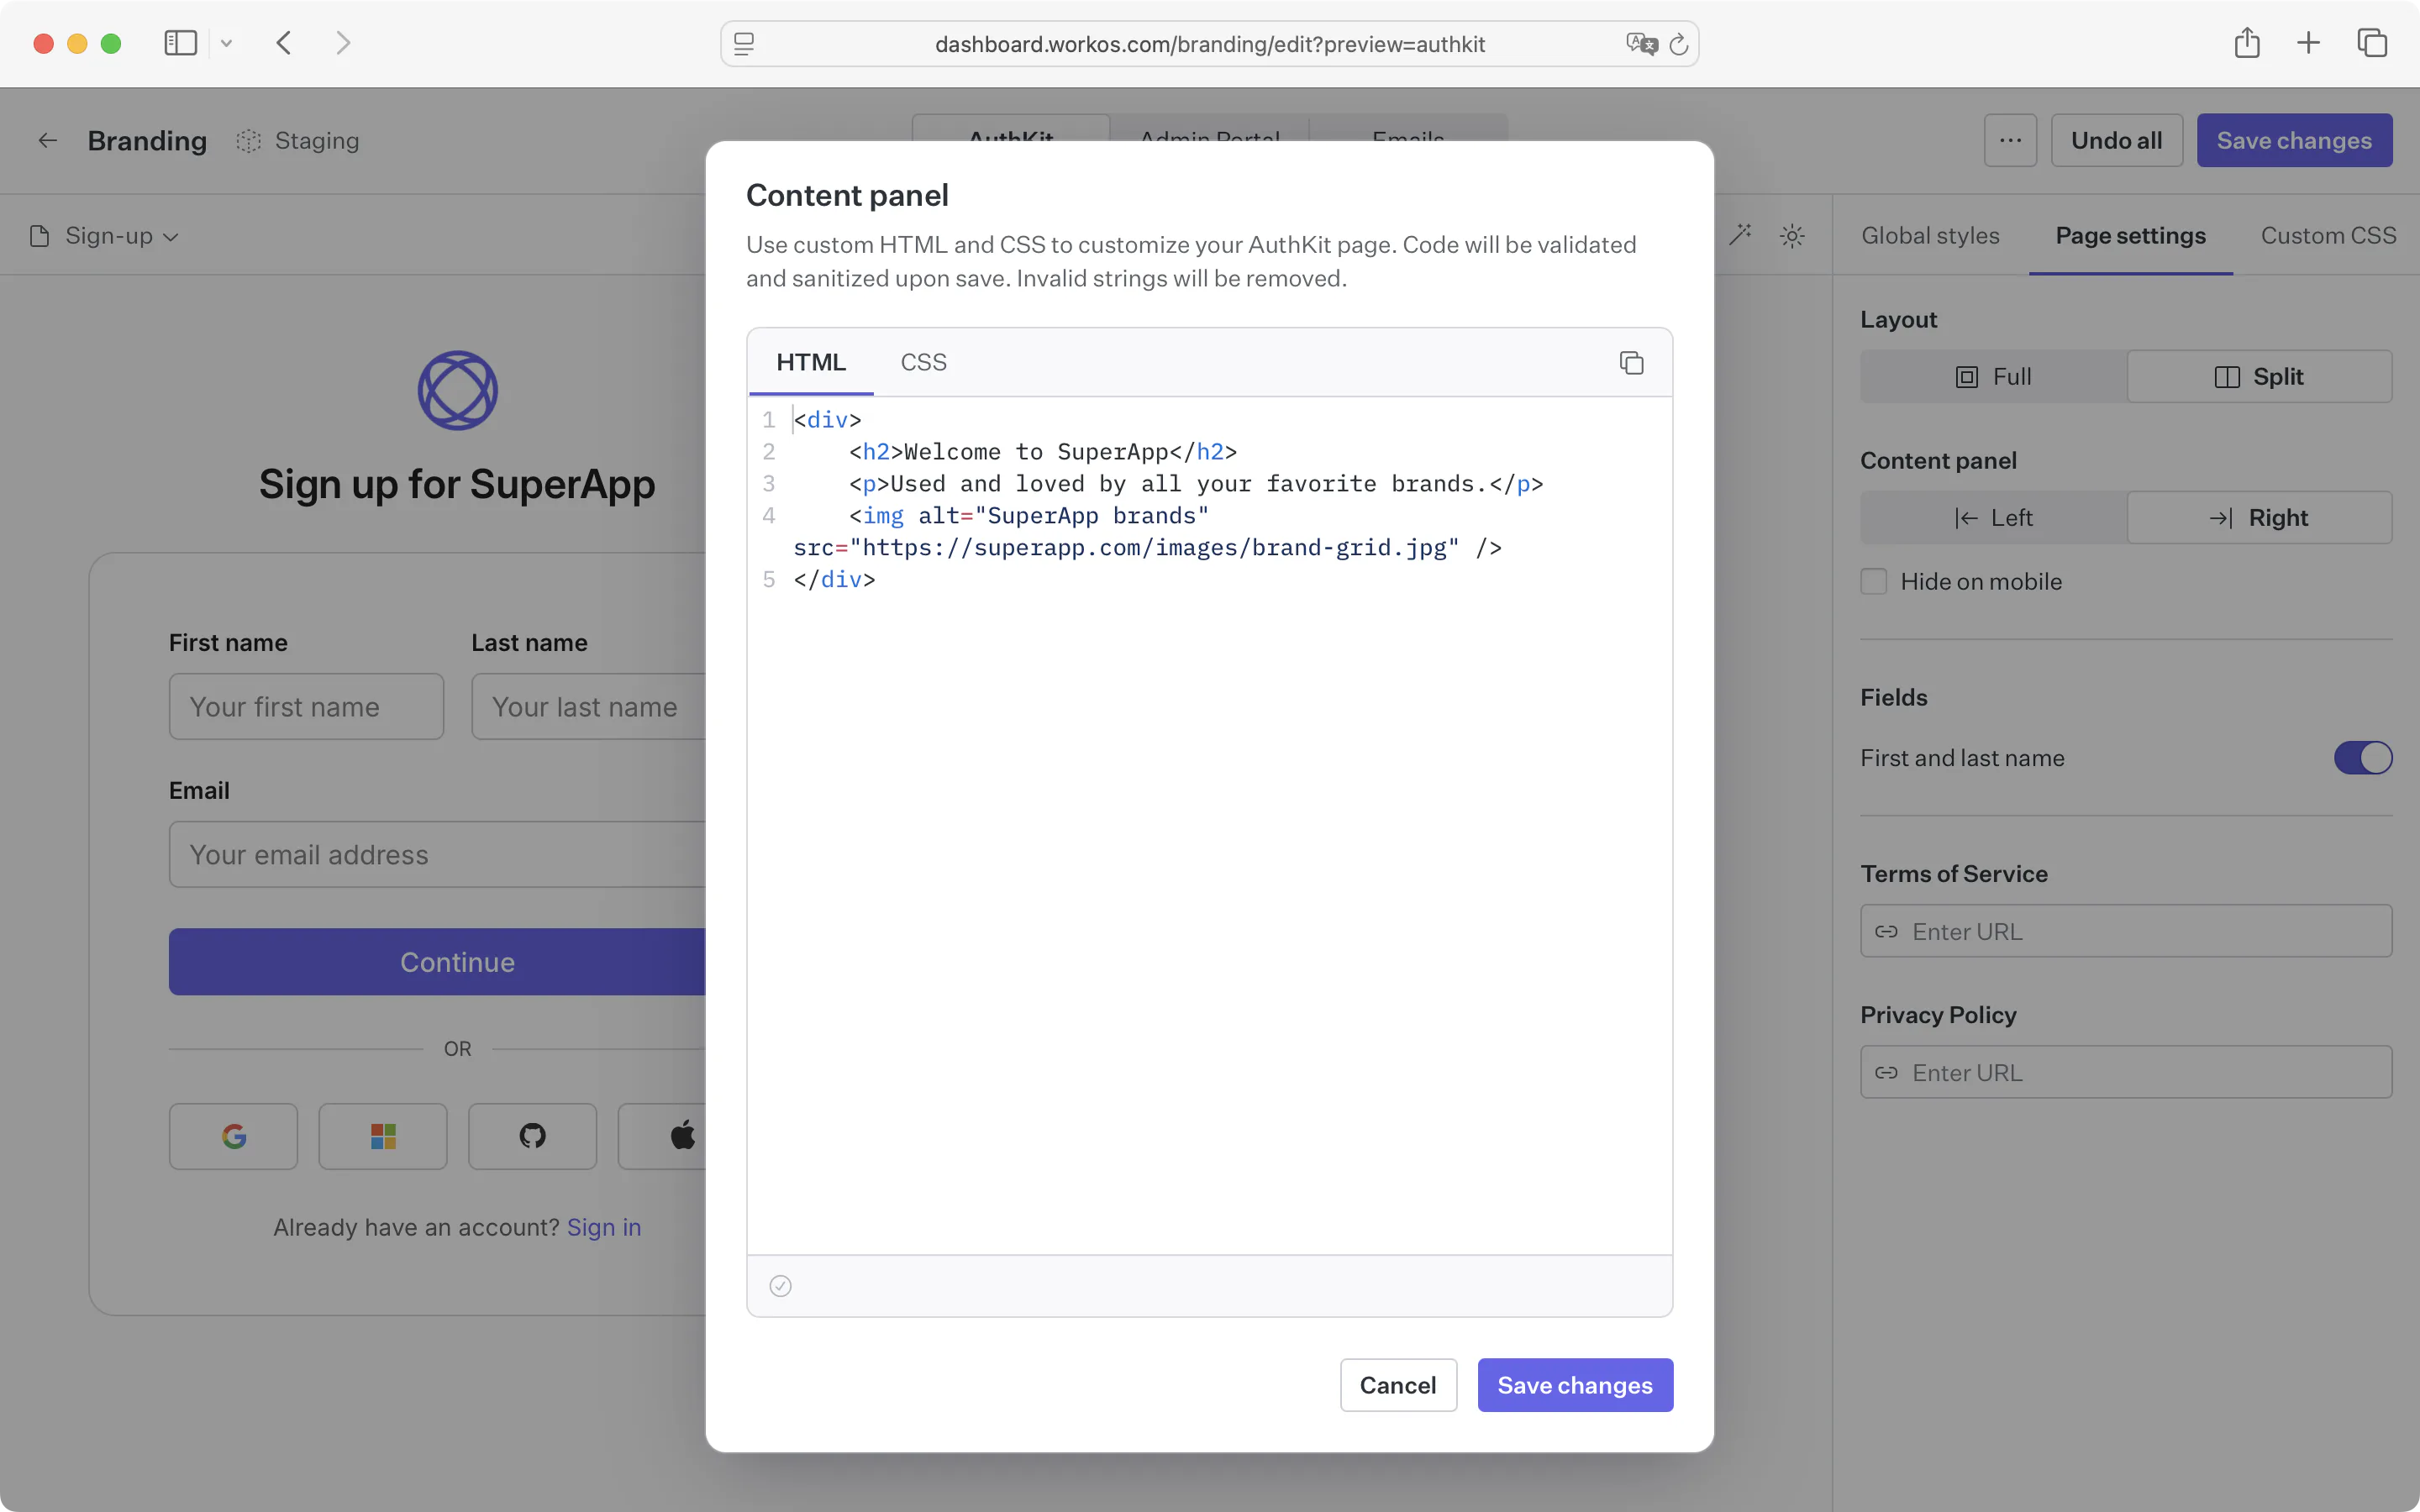Copy code using the editor copy icon
Viewport: 2420px width, 1512px height.
pos(1631,362)
